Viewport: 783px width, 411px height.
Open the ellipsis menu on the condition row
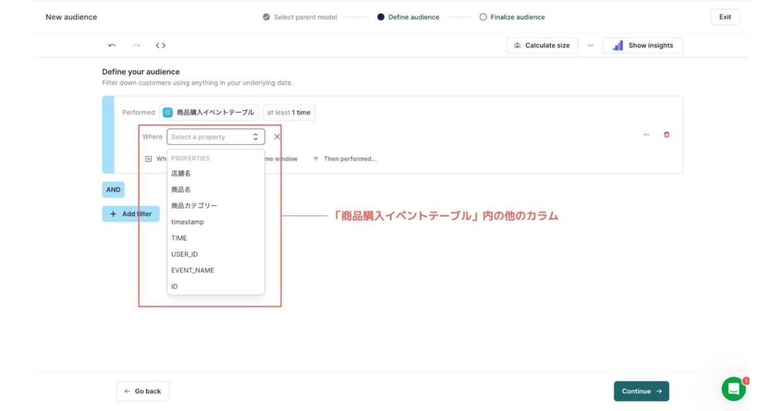pos(646,134)
